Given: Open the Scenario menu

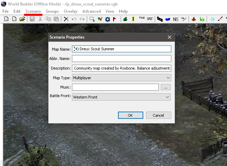Looking at the screenshot, I should [33, 11].
